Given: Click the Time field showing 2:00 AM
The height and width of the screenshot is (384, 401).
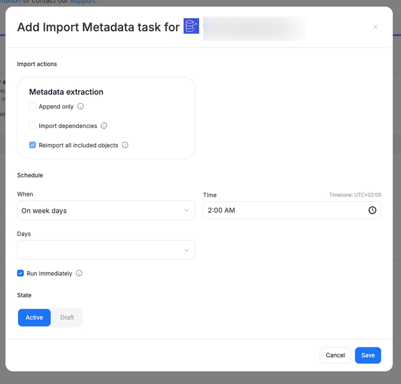Looking at the screenshot, I should 292,210.
